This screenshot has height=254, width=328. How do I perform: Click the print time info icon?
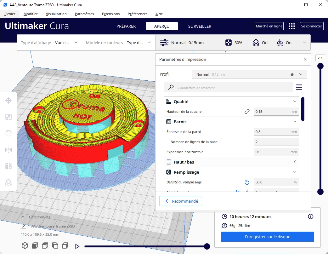(x=310, y=216)
